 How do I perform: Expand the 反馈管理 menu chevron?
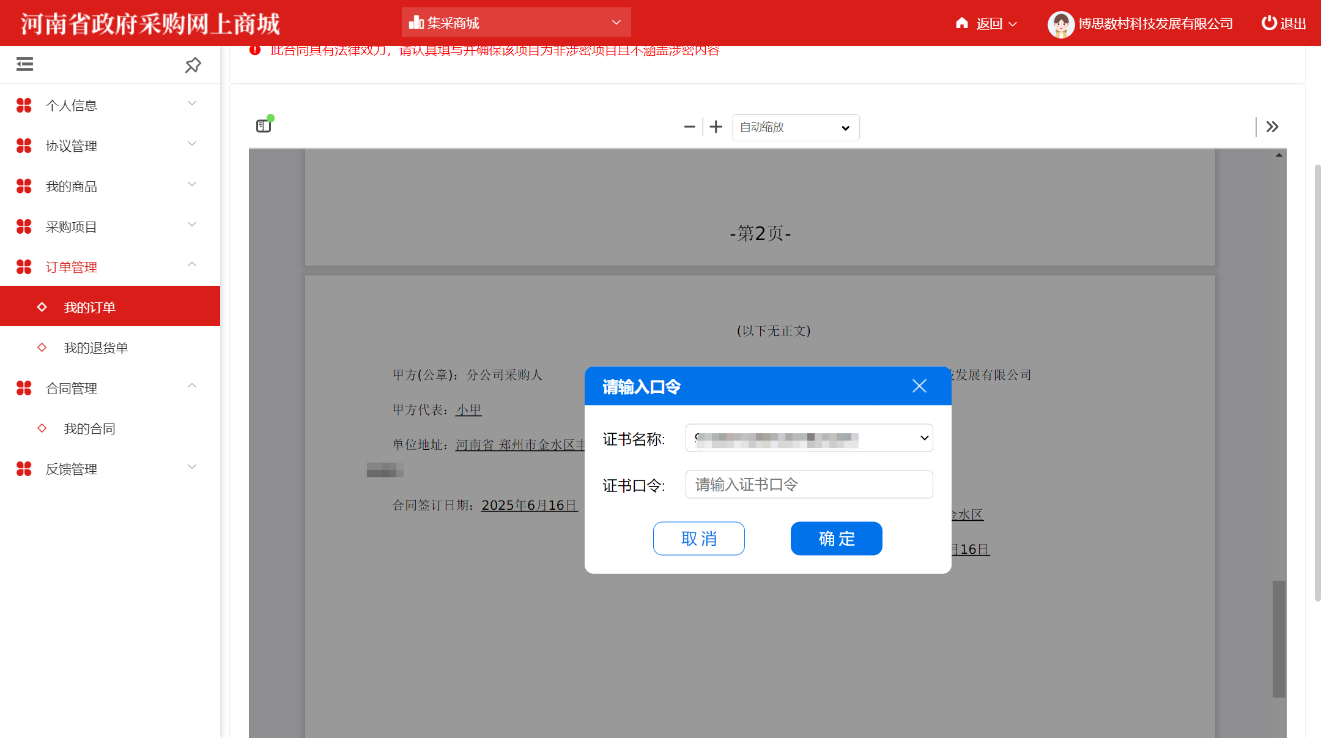[x=192, y=467]
